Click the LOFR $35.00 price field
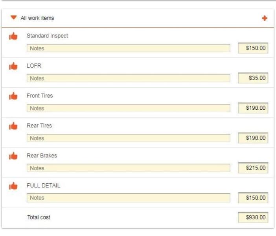Viewport: 276px width, 236px height. coord(253,78)
